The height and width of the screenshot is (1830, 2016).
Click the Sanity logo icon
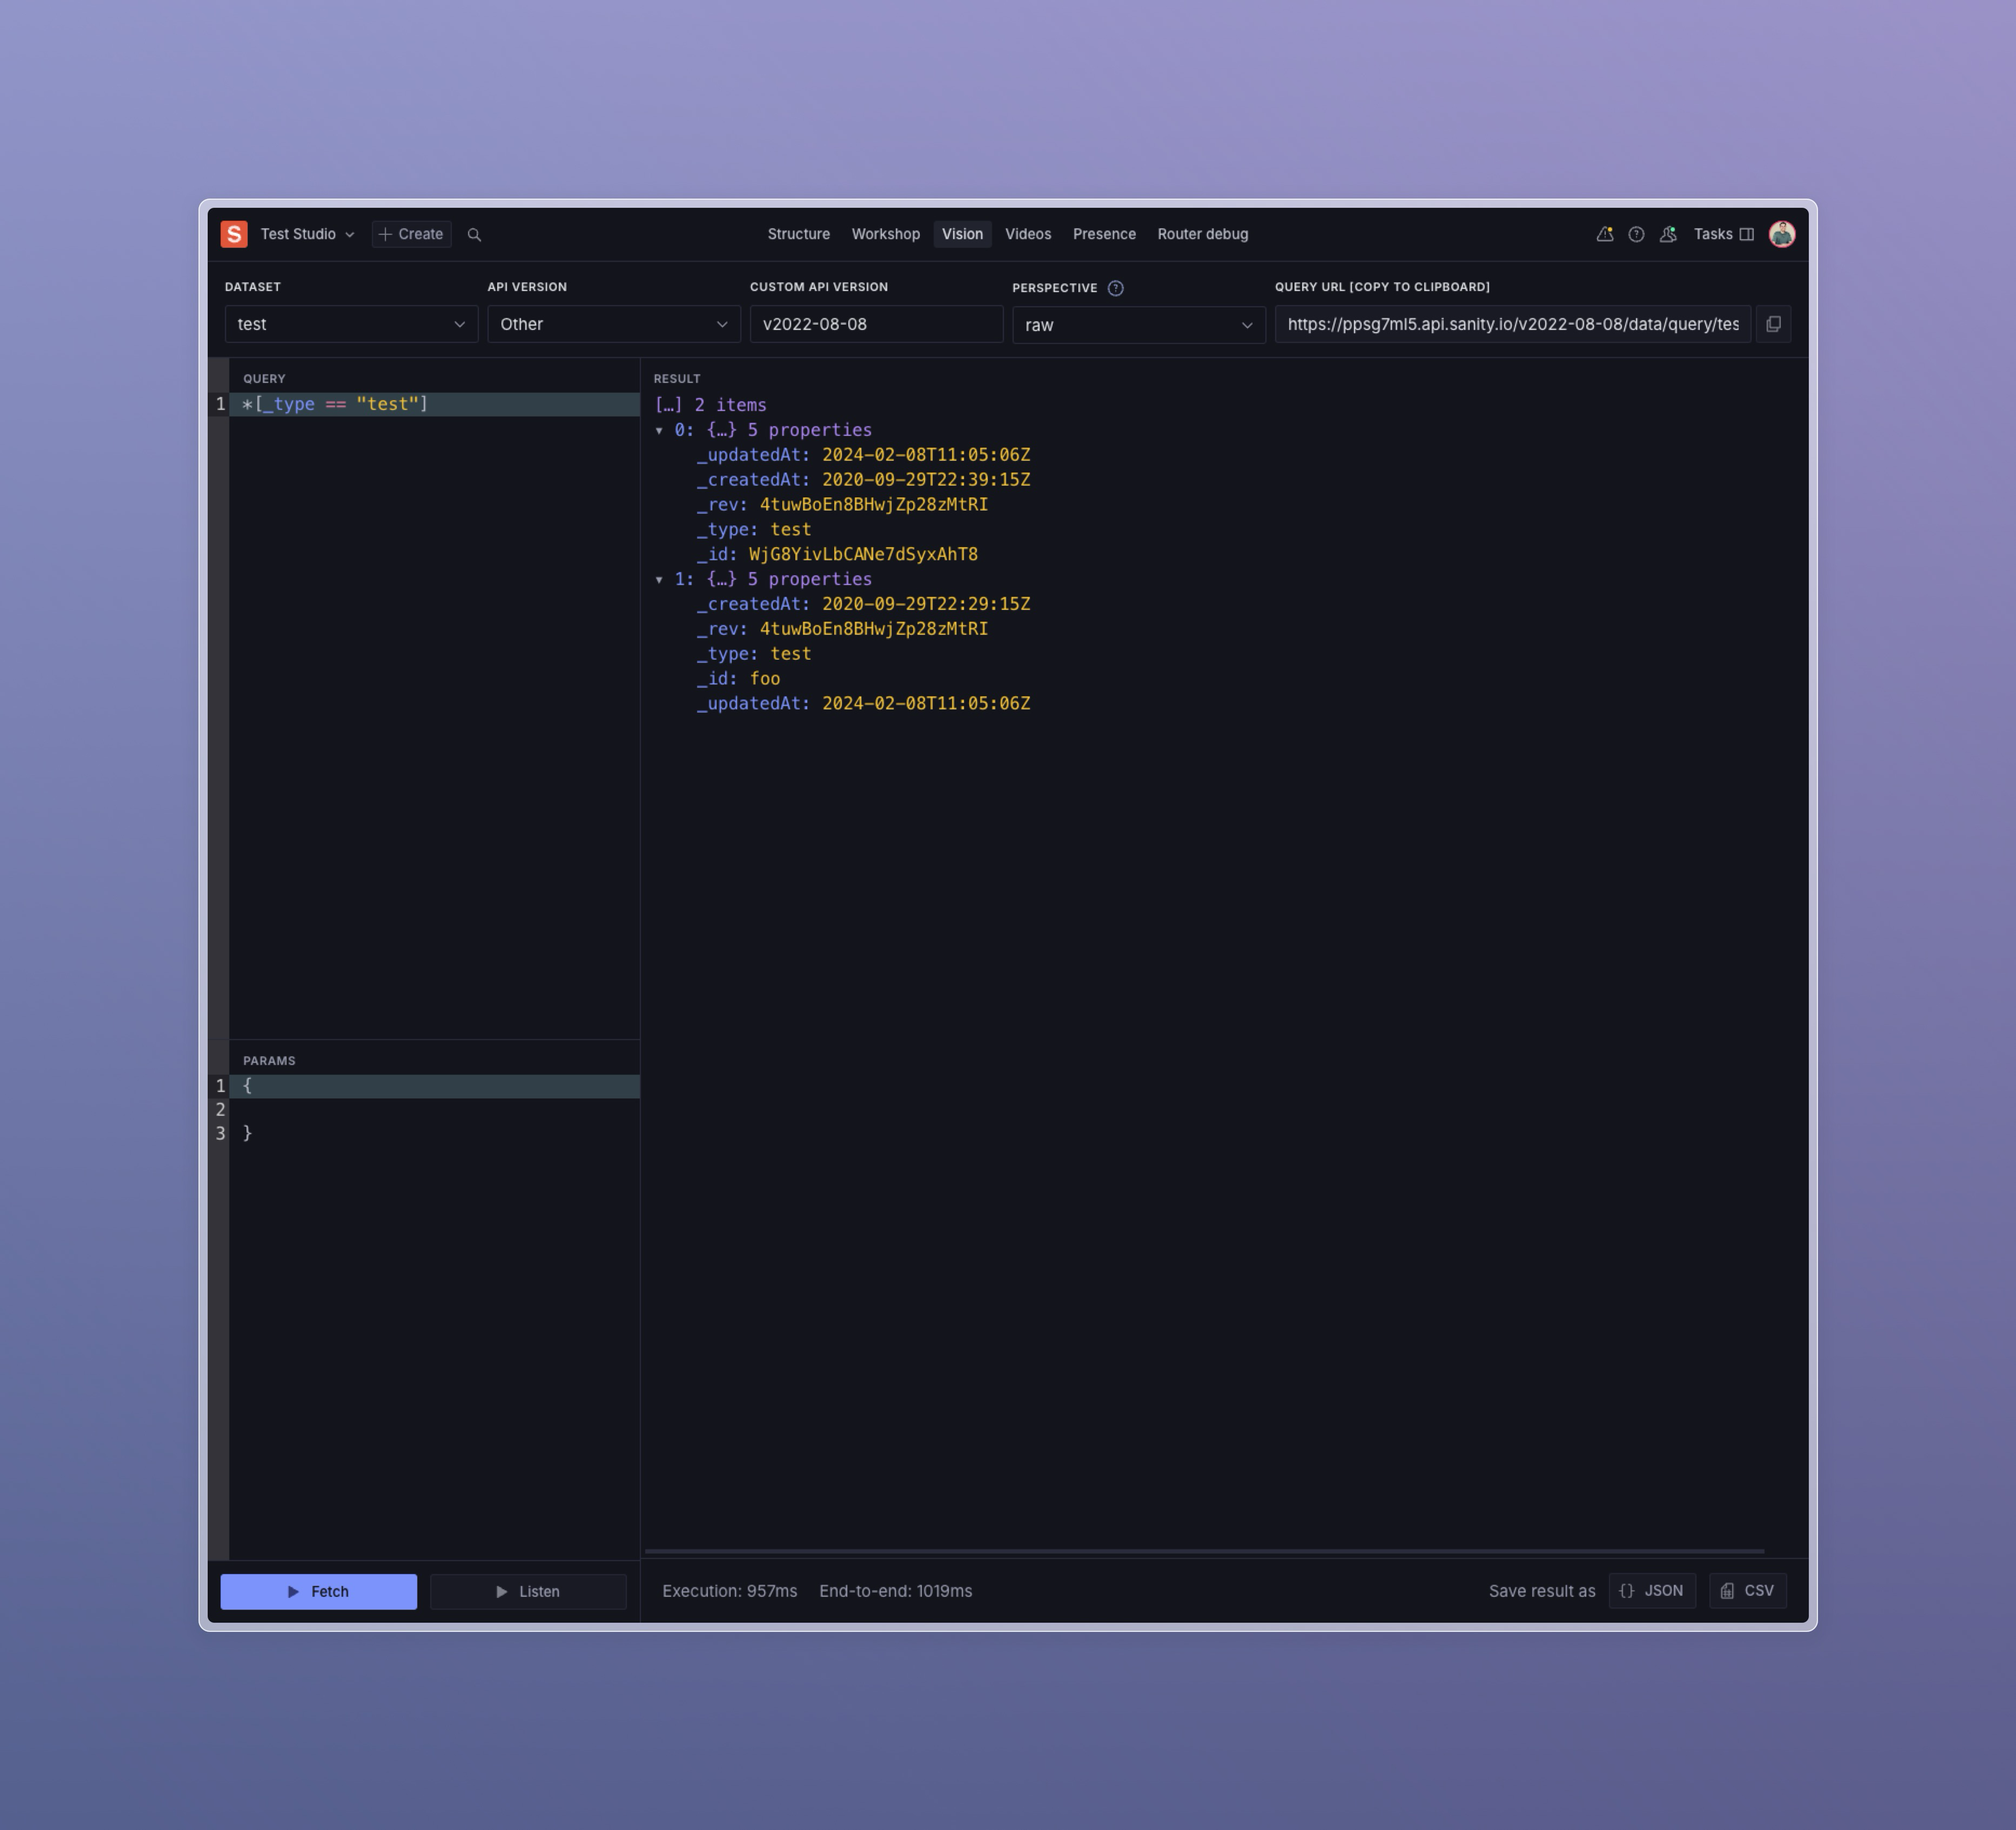pyautogui.click(x=234, y=234)
